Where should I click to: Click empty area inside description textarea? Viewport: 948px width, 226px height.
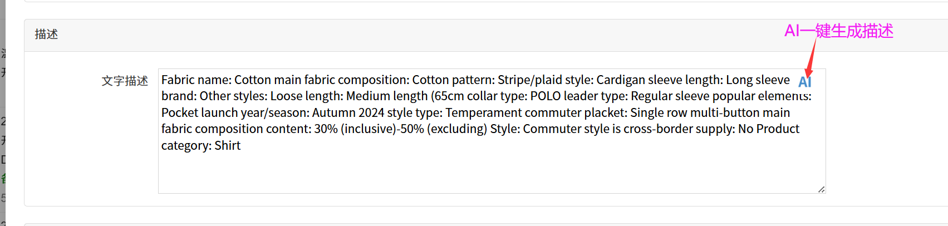pos(490,173)
